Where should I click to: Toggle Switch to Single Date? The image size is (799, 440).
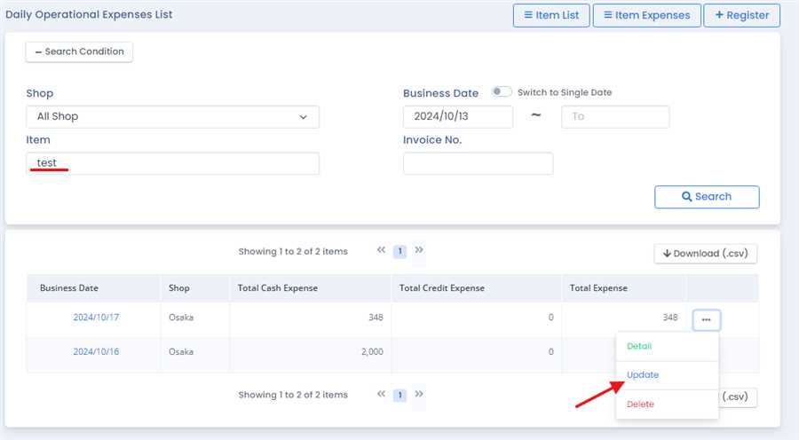[502, 92]
